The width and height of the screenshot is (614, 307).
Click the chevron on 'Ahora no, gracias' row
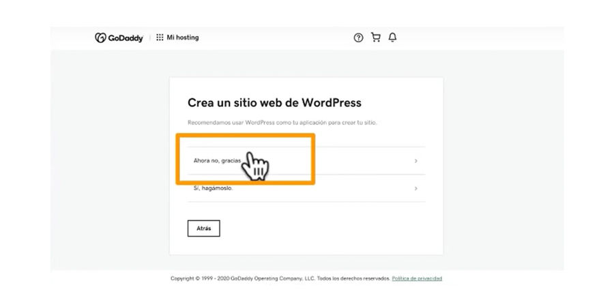click(416, 161)
